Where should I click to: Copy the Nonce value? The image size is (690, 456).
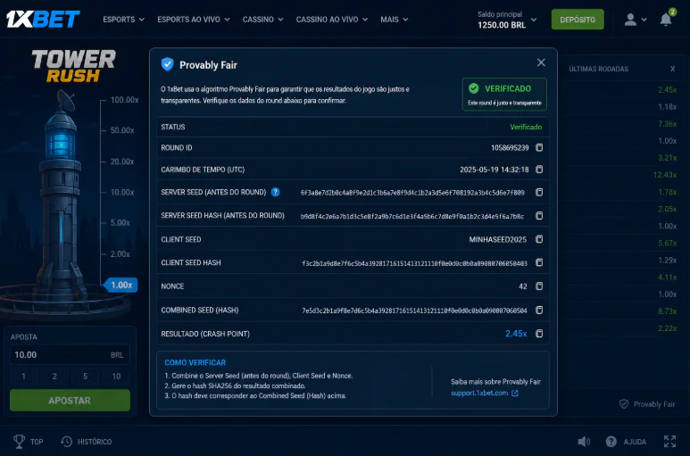click(x=539, y=286)
